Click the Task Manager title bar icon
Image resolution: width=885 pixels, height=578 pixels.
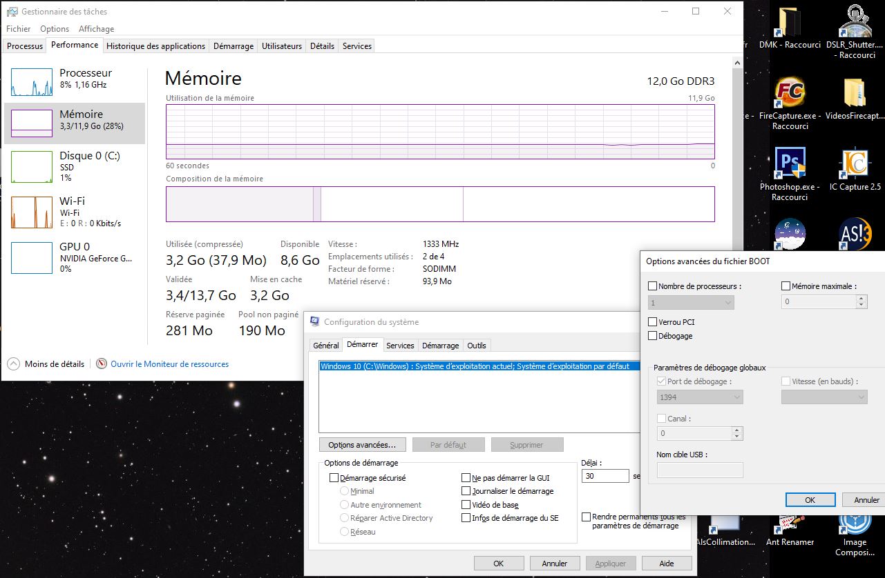pos(12,12)
